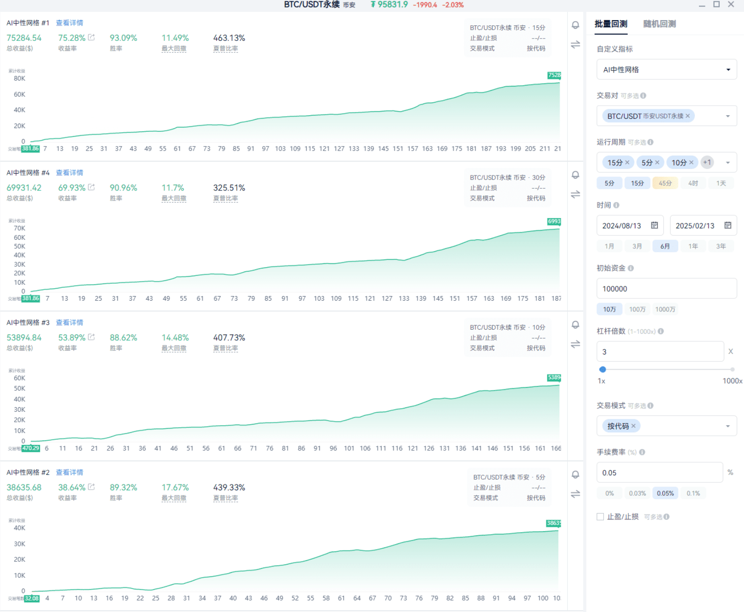Remove BTC/USDT 币安USDT永续 tag

tap(688, 116)
